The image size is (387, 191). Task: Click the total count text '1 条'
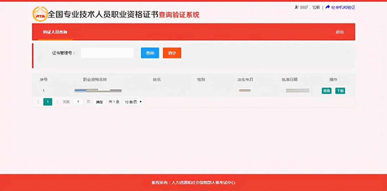[x=114, y=102]
